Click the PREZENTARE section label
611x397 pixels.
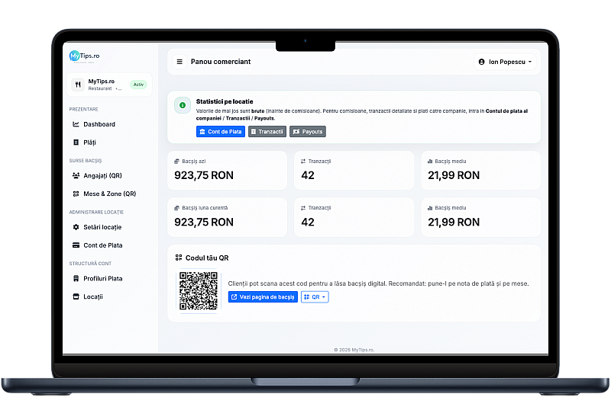pos(84,109)
